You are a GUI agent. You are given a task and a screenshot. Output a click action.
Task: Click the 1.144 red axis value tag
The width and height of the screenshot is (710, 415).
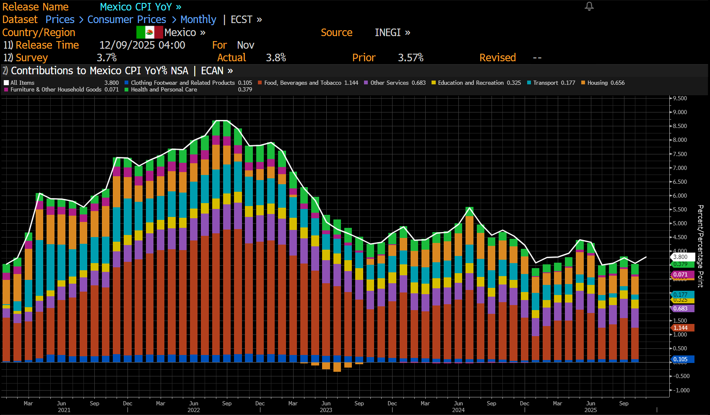[x=682, y=328]
